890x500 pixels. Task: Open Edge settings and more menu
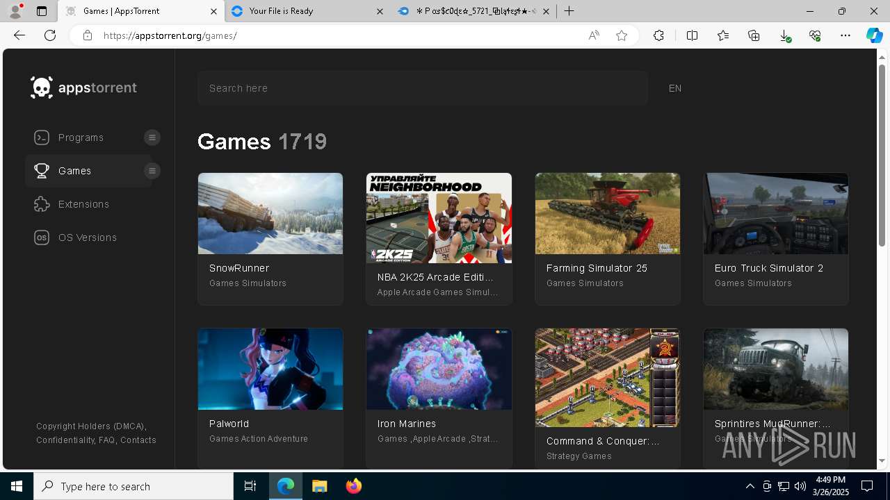pos(845,35)
